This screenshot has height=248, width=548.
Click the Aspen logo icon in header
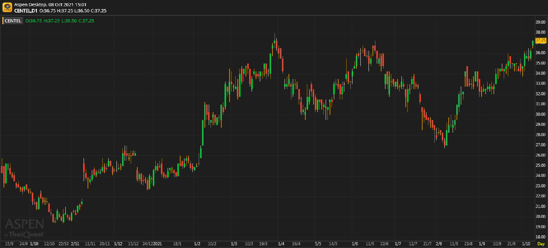7,7
